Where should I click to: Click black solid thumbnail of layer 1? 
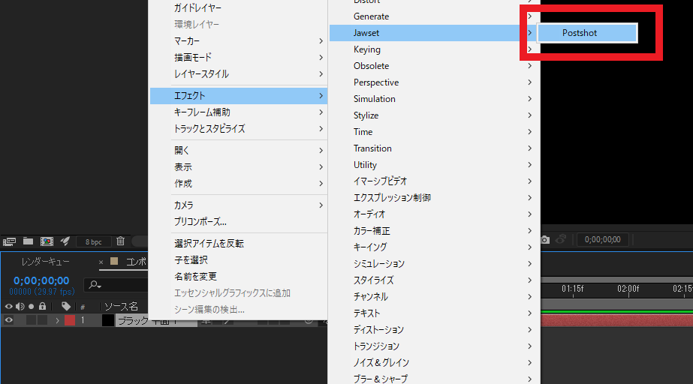click(x=108, y=320)
